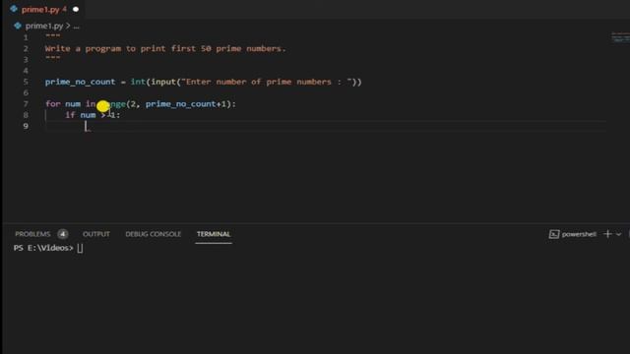Click the Python file icon on the prime1.py tab

click(14, 9)
